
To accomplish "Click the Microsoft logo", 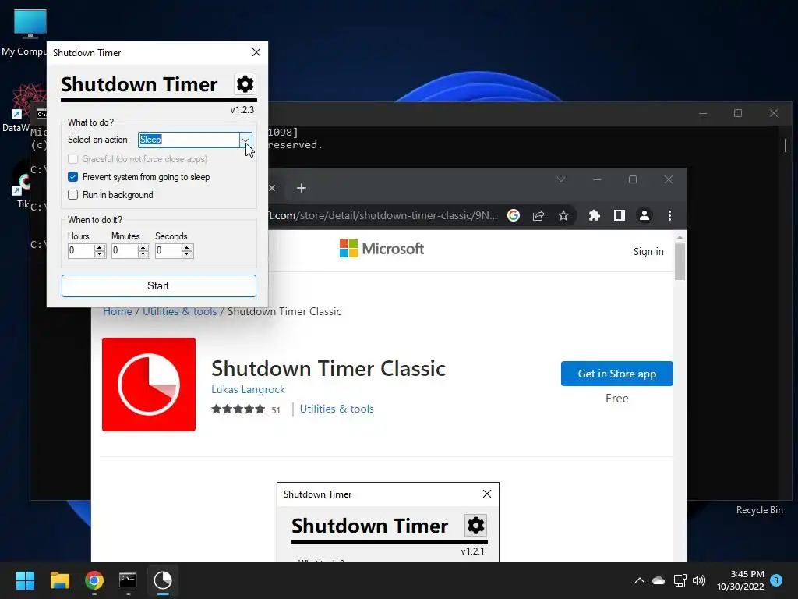I will (382, 249).
